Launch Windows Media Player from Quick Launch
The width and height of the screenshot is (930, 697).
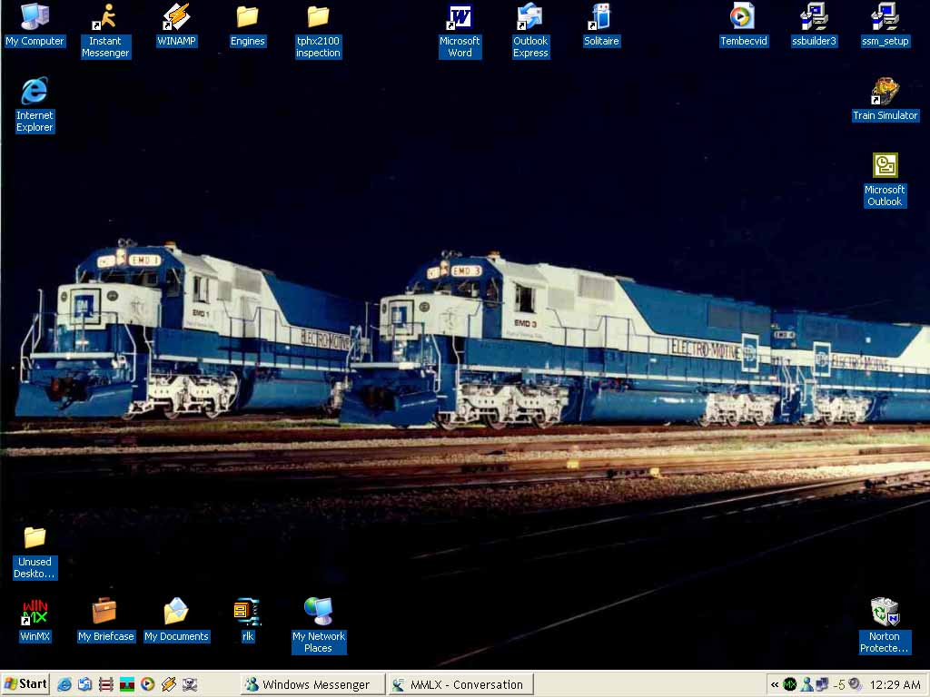148,684
